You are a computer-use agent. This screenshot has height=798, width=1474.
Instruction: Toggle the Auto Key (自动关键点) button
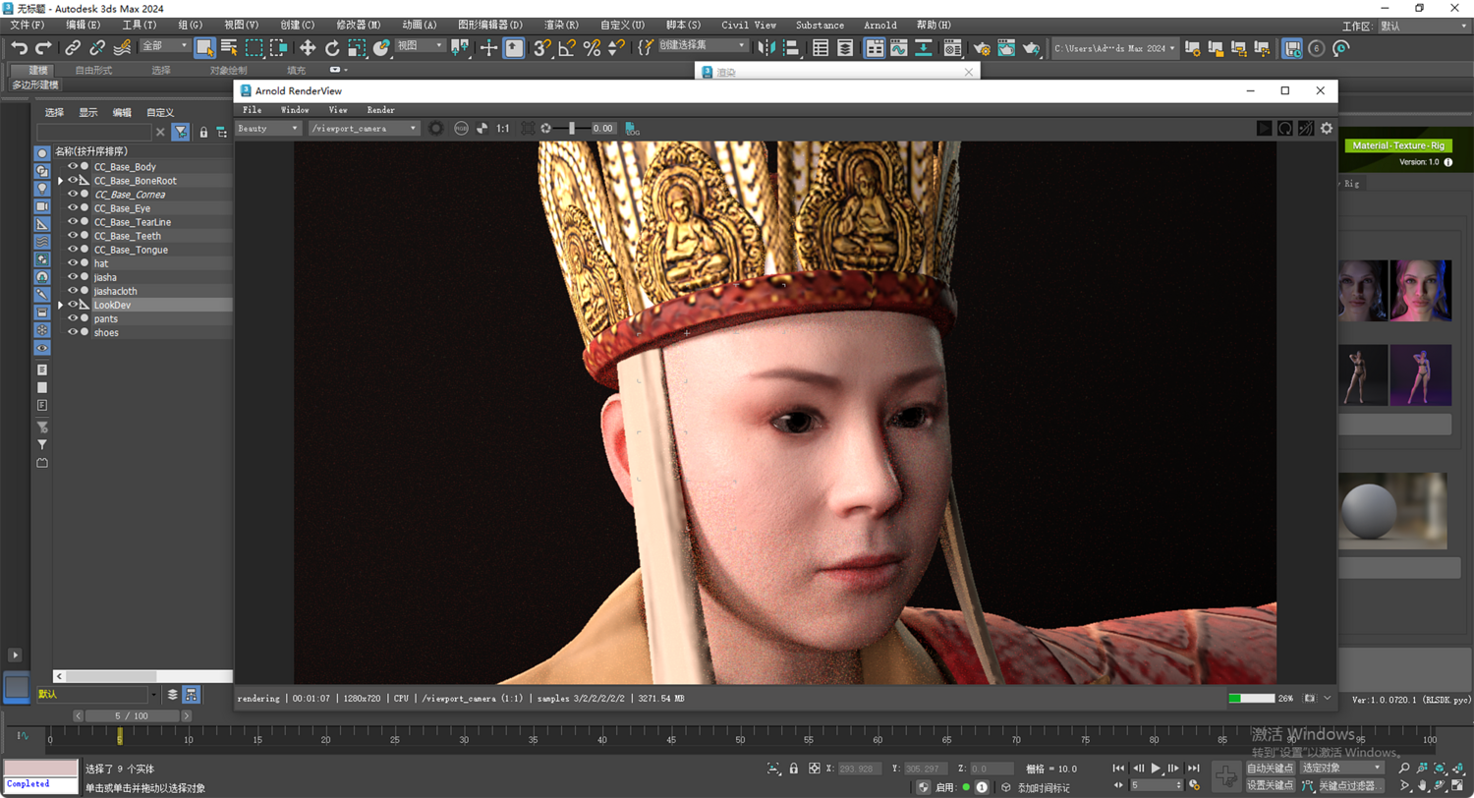point(1270,768)
